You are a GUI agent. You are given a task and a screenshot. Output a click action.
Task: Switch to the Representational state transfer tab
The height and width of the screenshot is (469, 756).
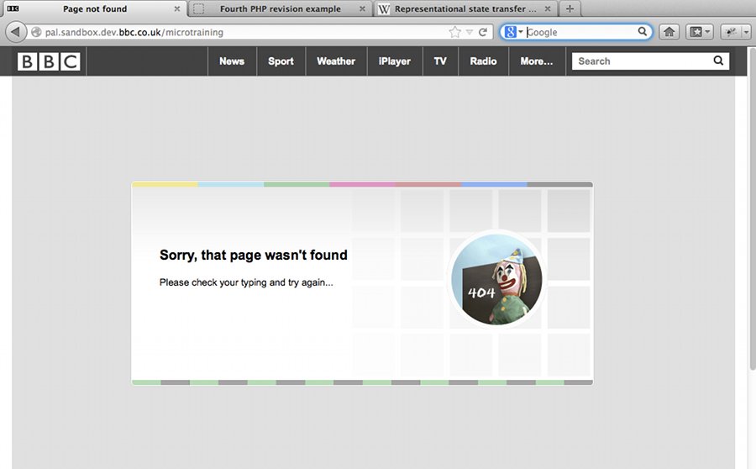465,8
